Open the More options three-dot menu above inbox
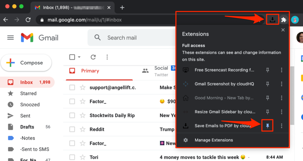 coord(107,57)
